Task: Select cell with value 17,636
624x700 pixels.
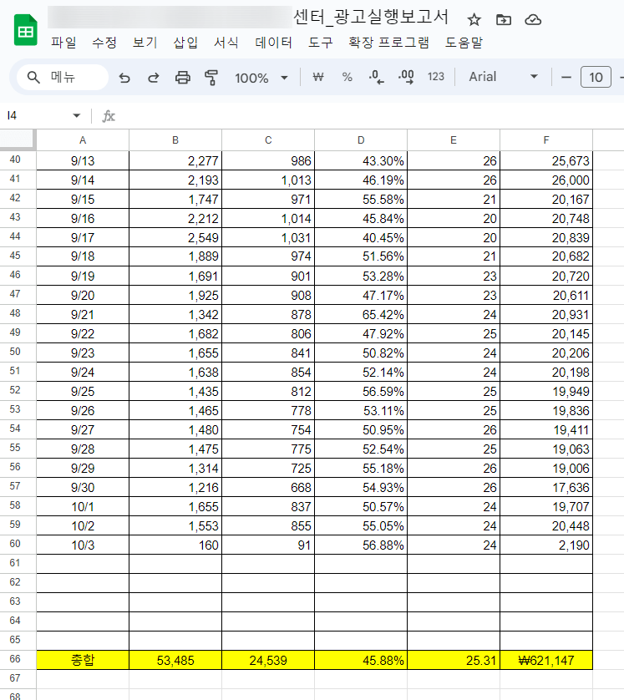Action: pos(546,488)
